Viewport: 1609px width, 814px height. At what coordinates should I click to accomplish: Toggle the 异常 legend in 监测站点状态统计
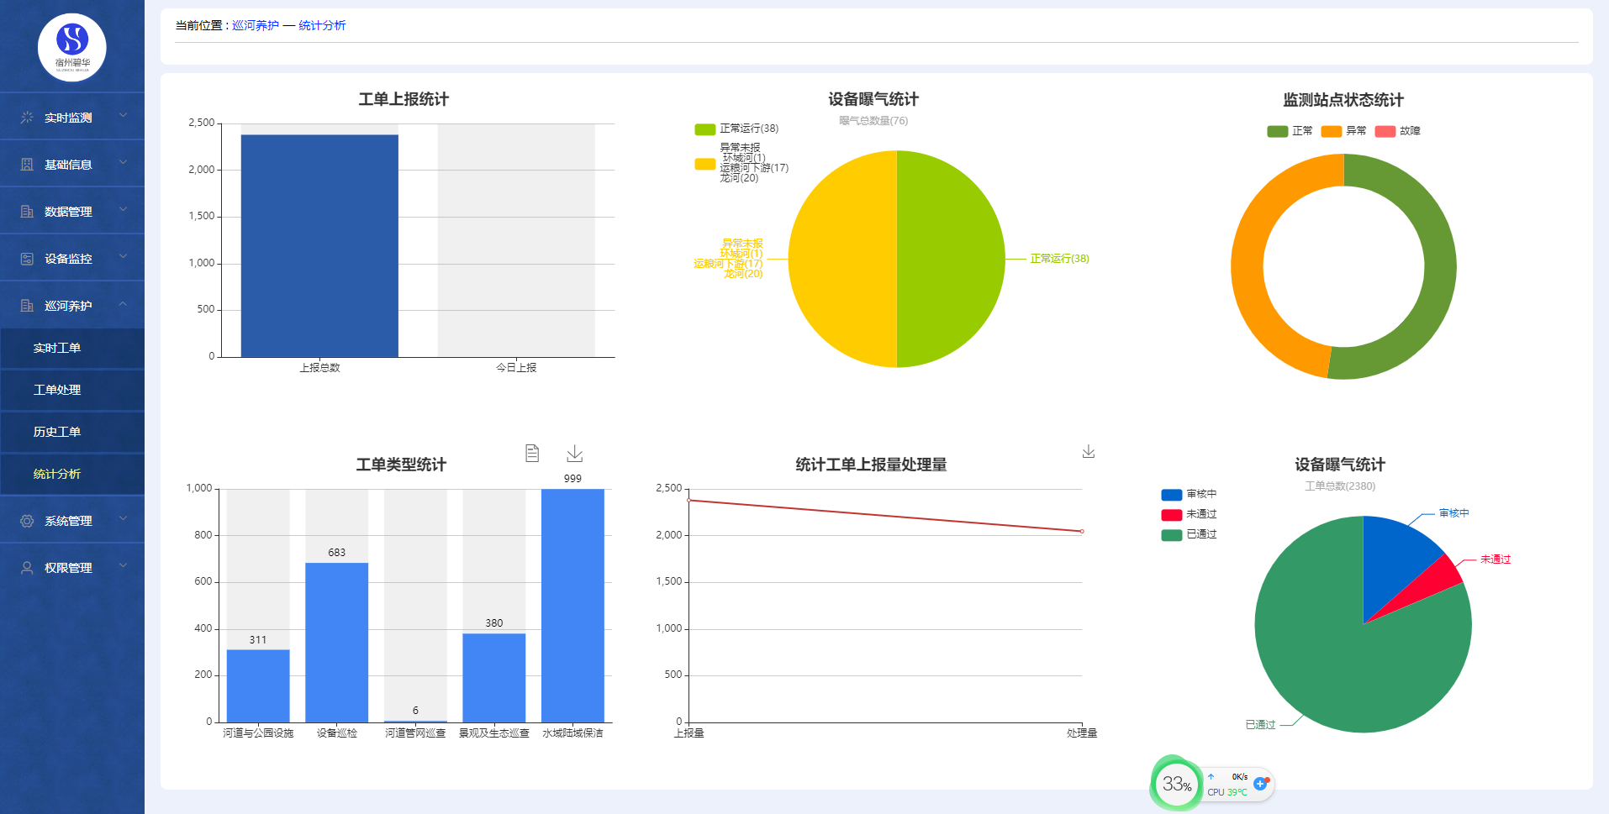point(1343,131)
